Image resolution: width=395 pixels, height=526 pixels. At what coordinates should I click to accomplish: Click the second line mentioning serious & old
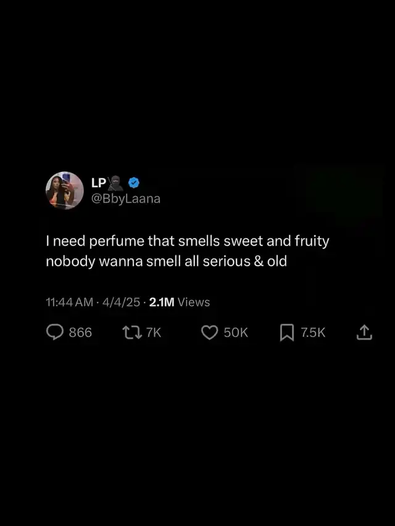click(166, 261)
